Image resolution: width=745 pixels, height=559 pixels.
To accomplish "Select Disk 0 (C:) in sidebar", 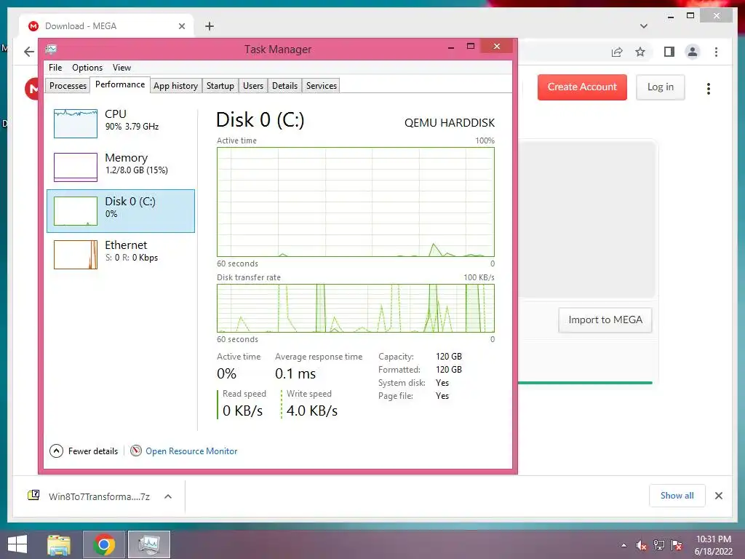I will click(x=121, y=210).
